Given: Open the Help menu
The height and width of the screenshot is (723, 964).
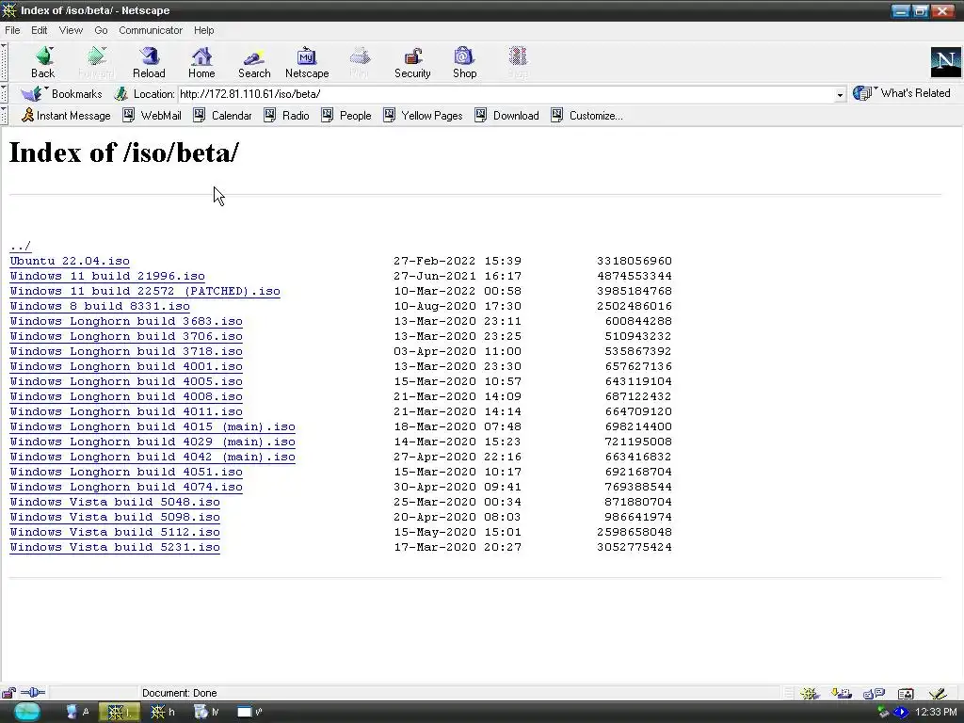Looking at the screenshot, I should tap(204, 30).
